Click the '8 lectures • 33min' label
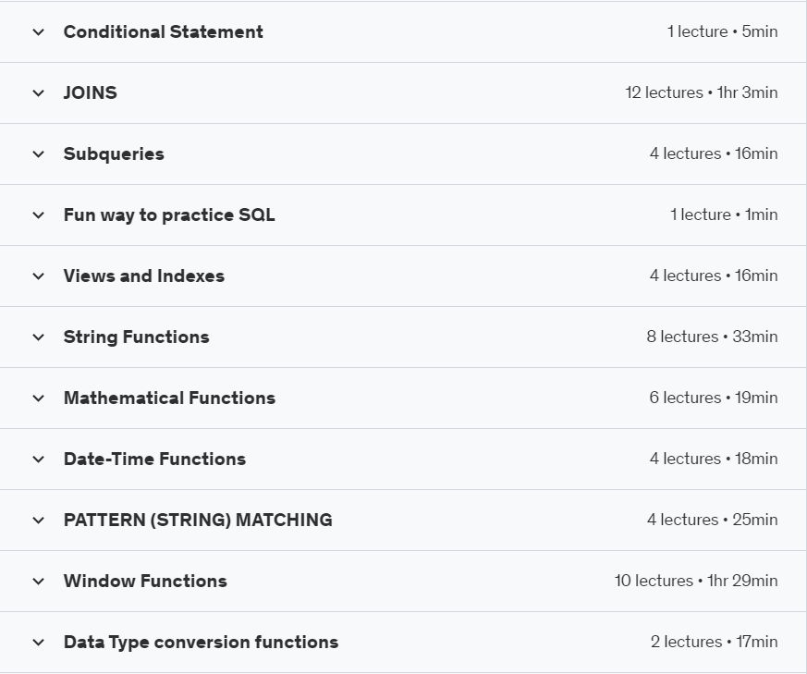Viewport: 807px width, 674px height. pos(712,337)
